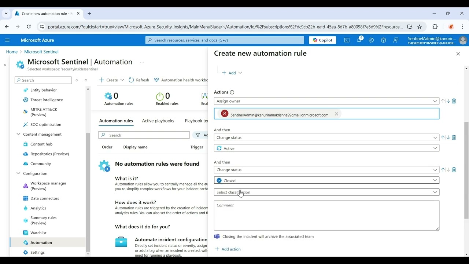
Task: Collapse the Configuration section
Action: tap(18, 173)
